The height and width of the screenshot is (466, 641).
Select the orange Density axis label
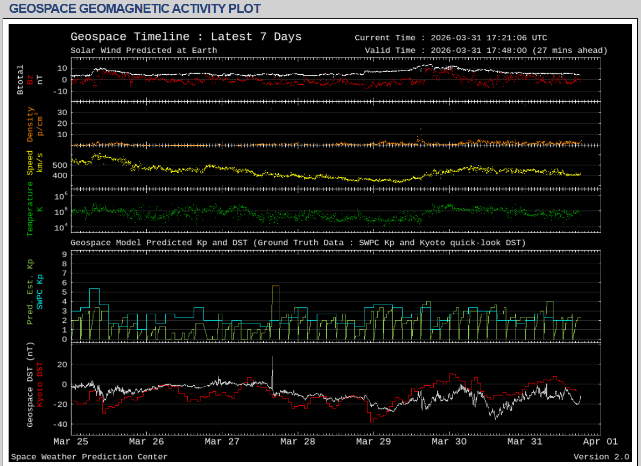click(30, 124)
